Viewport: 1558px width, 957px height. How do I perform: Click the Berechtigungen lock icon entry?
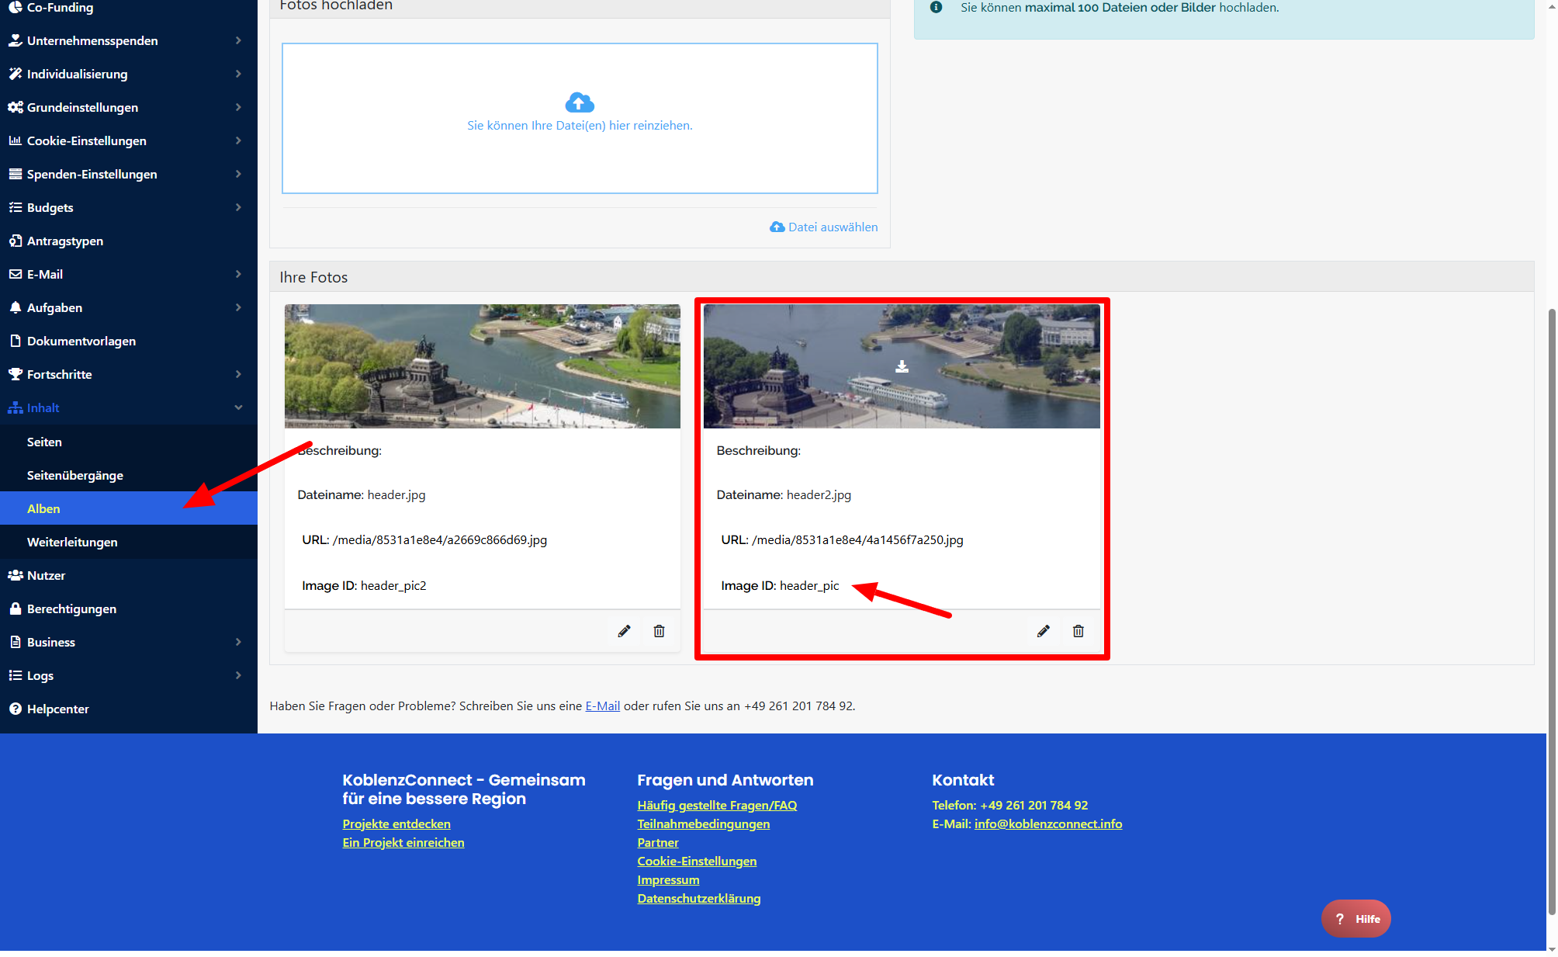tap(71, 609)
